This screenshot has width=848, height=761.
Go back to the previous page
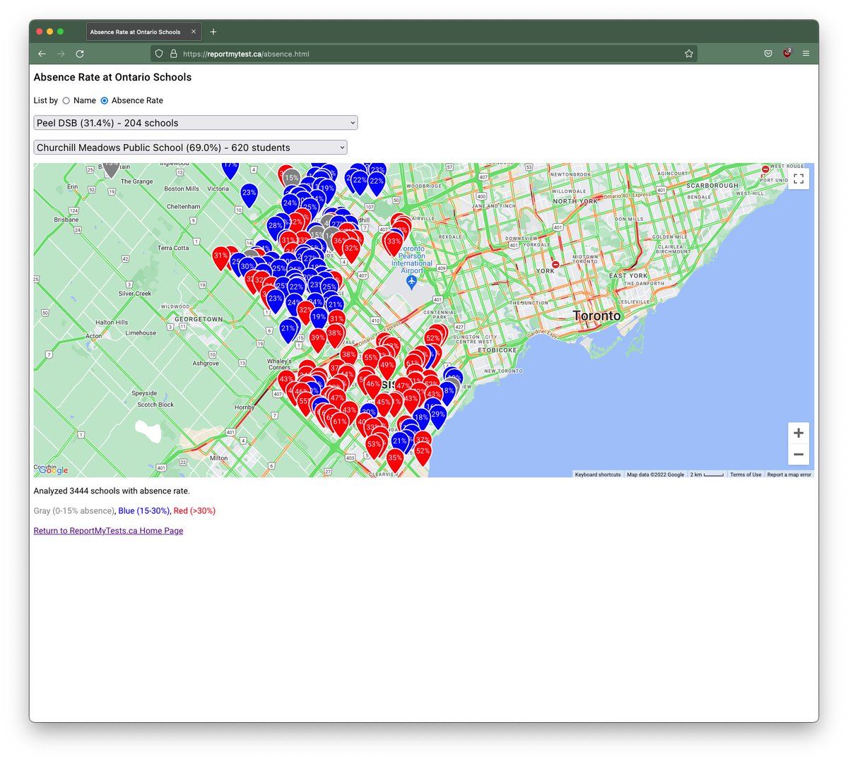(x=42, y=54)
